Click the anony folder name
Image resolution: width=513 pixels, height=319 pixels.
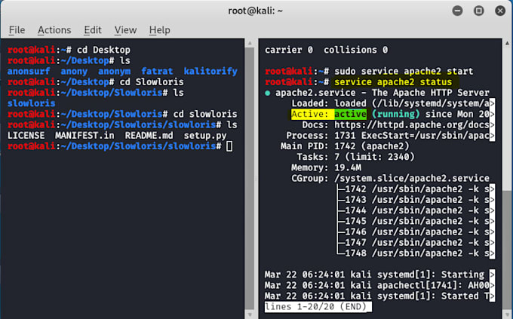pos(74,72)
